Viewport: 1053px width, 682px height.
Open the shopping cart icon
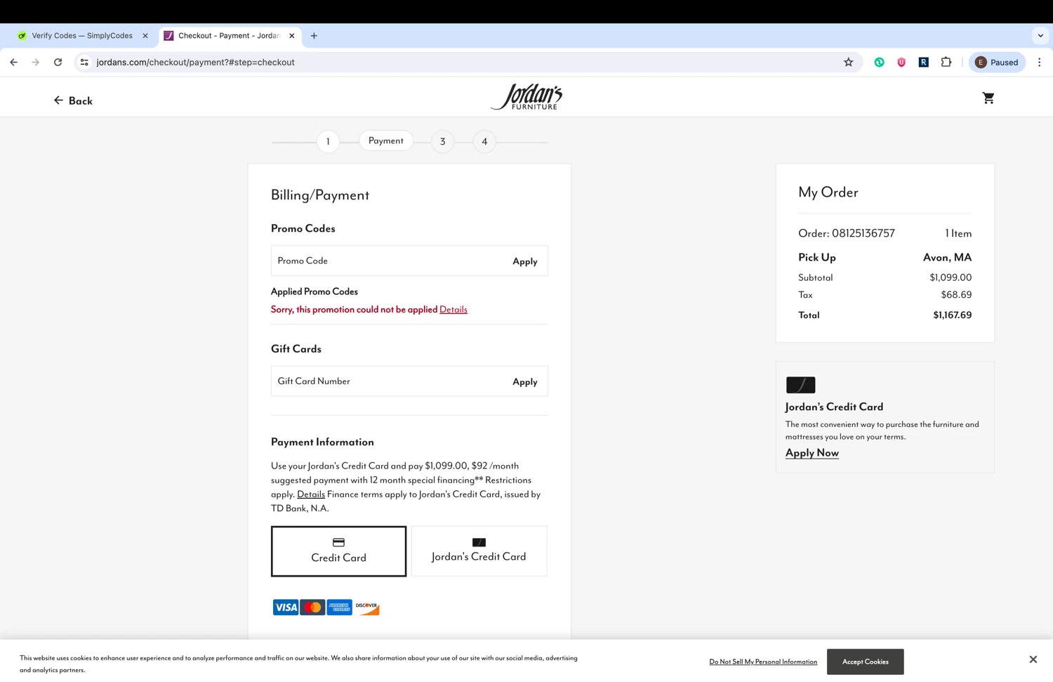[x=988, y=98]
